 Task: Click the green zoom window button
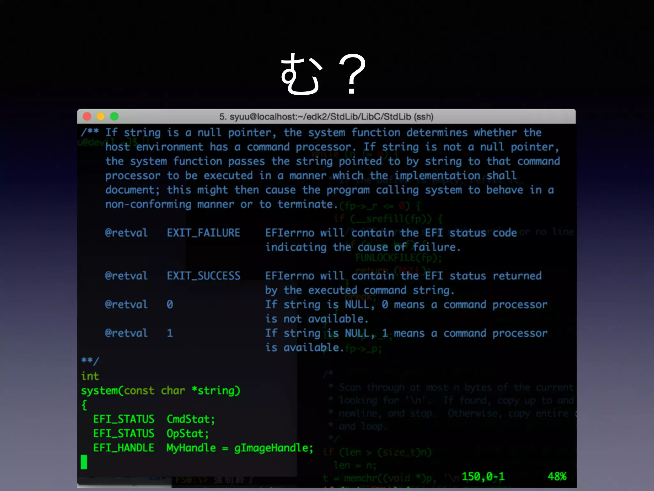click(114, 116)
